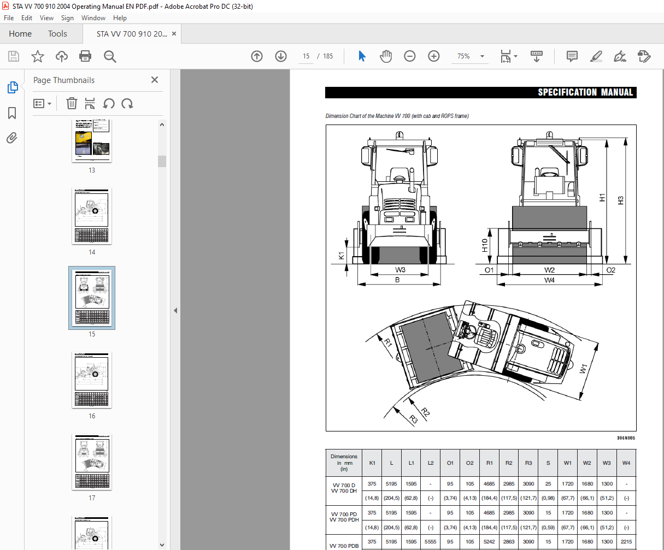Click the insert page break thumbnails icon

click(x=90, y=103)
